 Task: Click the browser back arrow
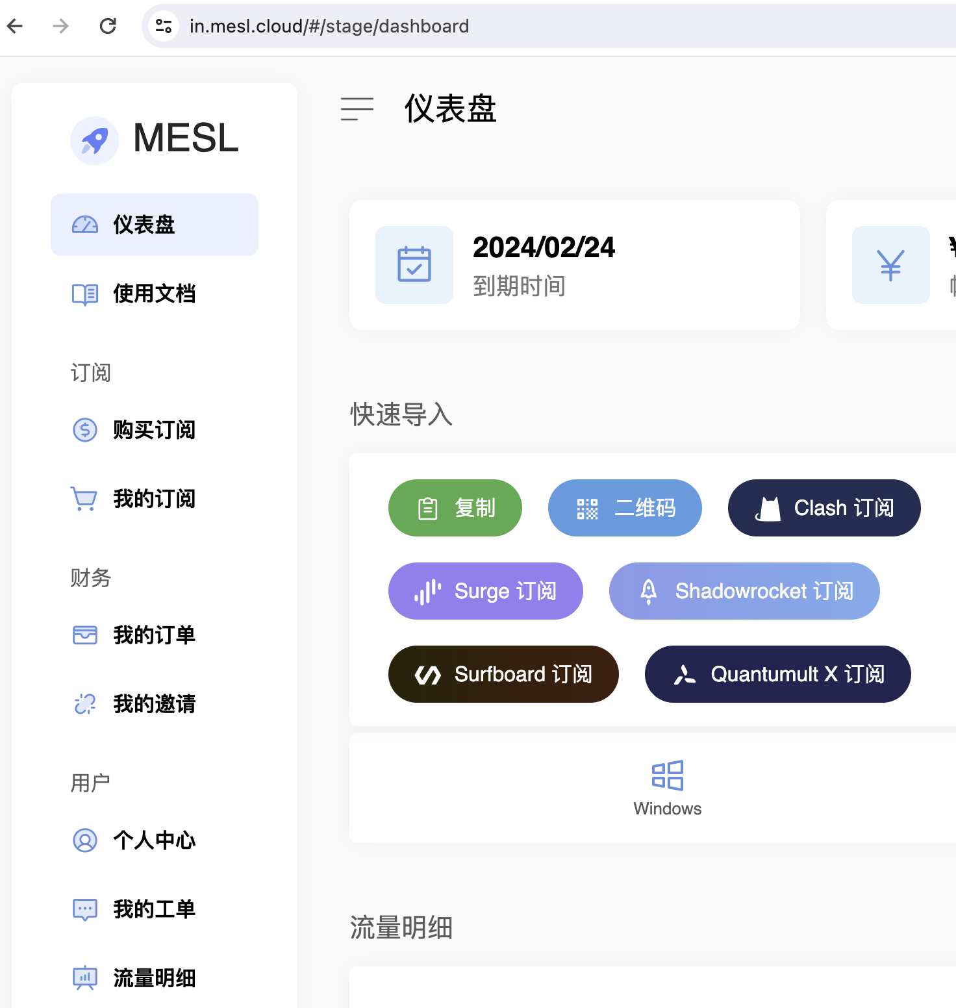15,26
